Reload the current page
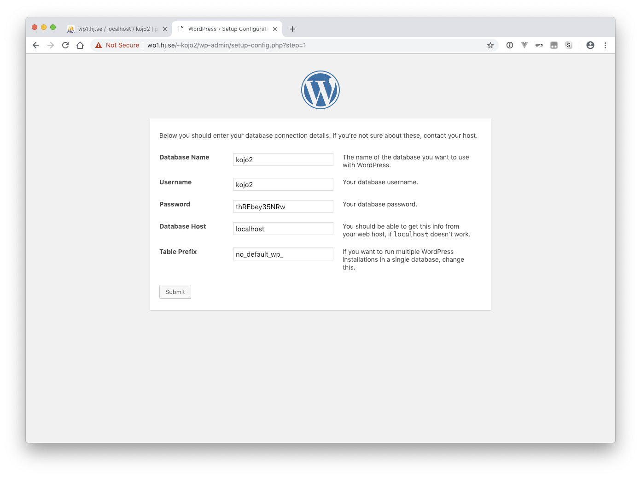 click(x=65, y=45)
